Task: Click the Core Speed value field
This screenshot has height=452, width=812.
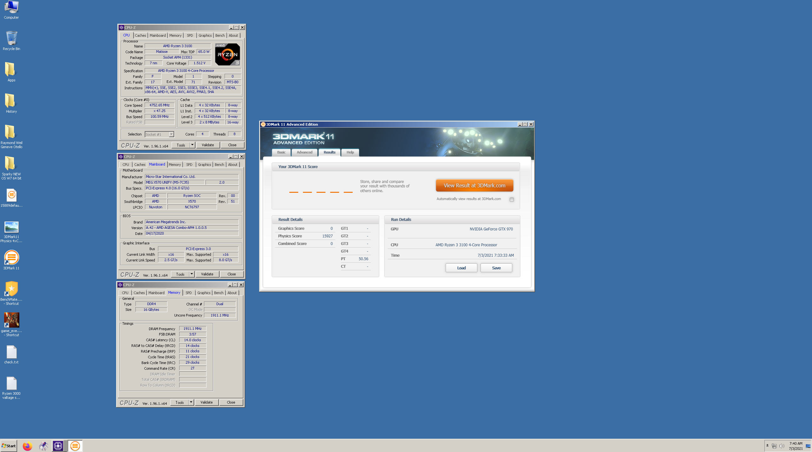Action: (x=160, y=105)
